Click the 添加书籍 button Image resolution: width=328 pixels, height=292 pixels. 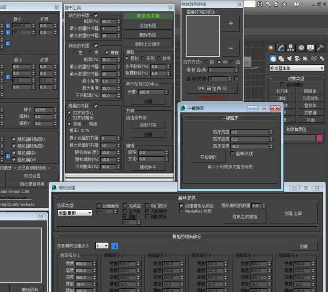pos(148,26)
